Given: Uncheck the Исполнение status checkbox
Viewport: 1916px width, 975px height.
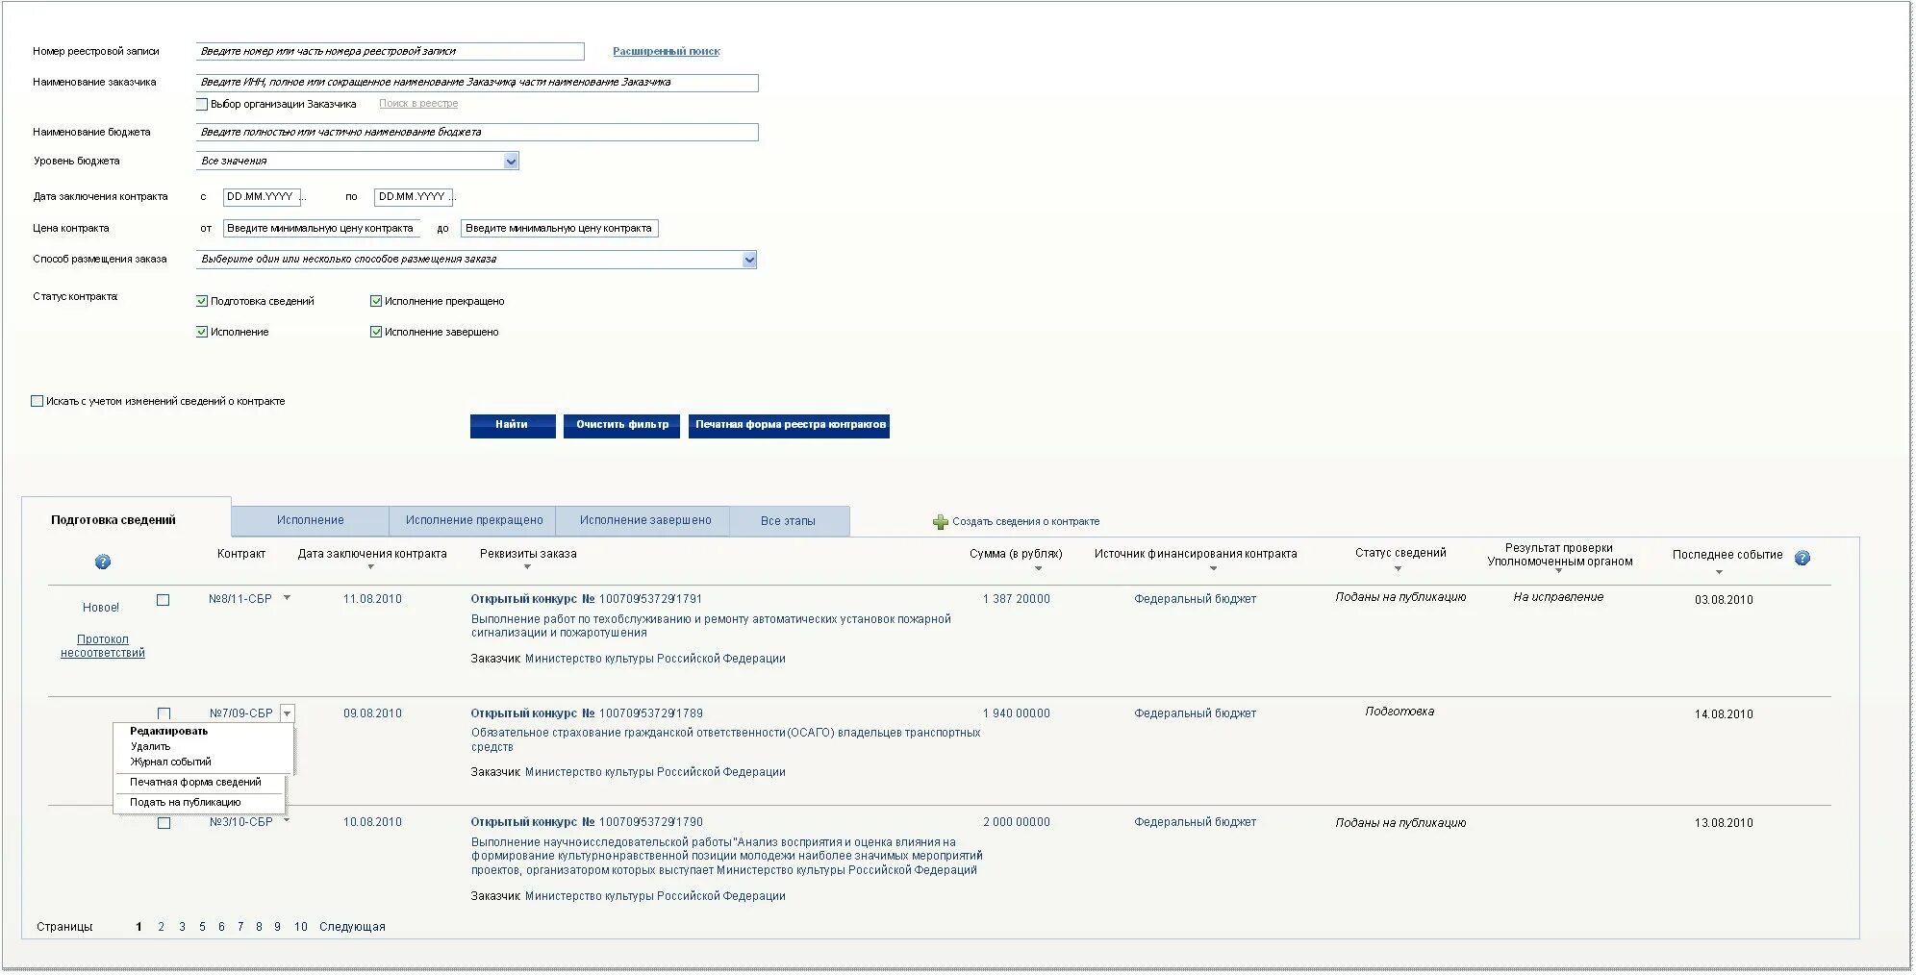Looking at the screenshot, I should [202, 332].
